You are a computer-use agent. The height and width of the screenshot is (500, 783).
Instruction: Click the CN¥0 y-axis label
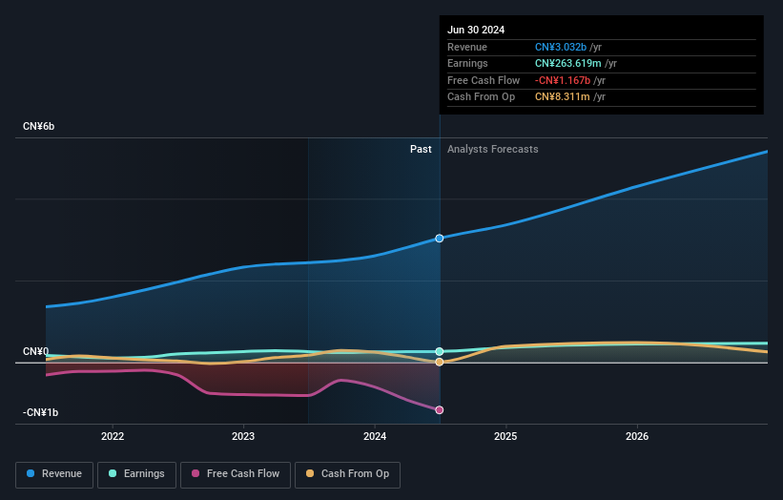[35, 352]
